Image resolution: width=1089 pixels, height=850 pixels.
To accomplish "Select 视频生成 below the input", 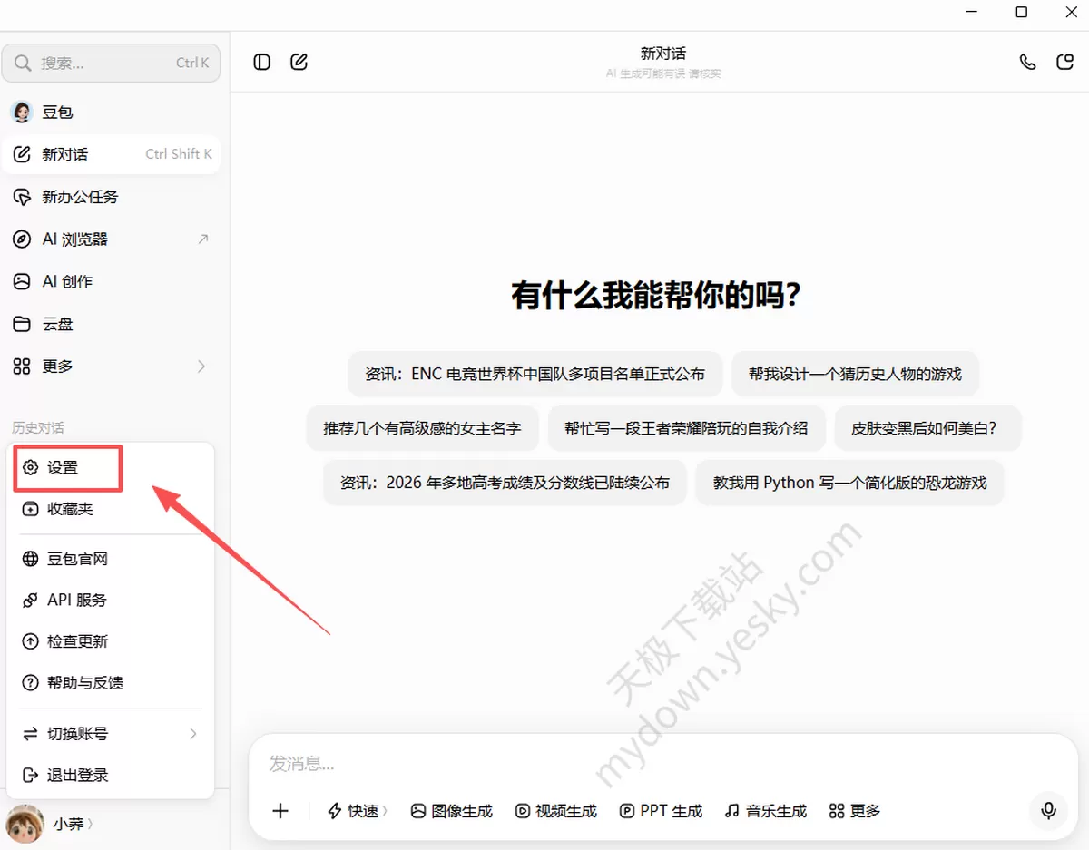I will click(555, 811).
